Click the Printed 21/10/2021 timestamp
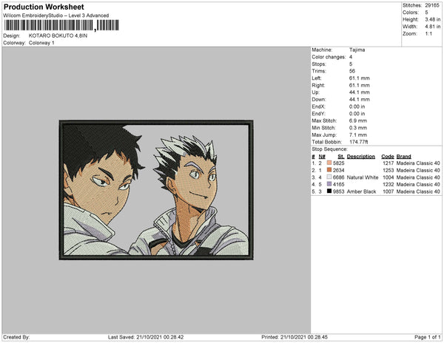Viewport: 444px width, 343px height. [295, 337]
